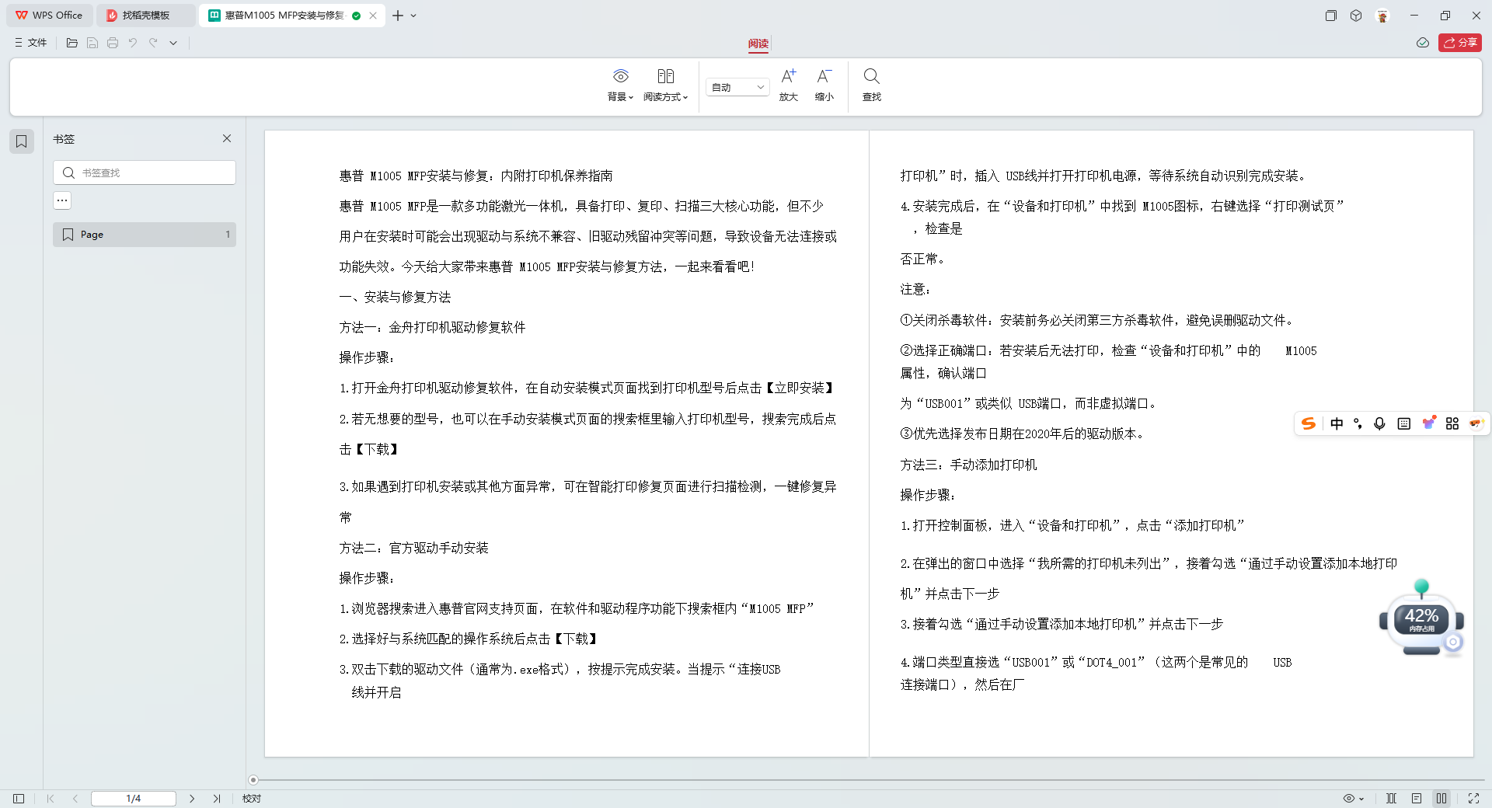Click the print icon

tap(113, 43)
